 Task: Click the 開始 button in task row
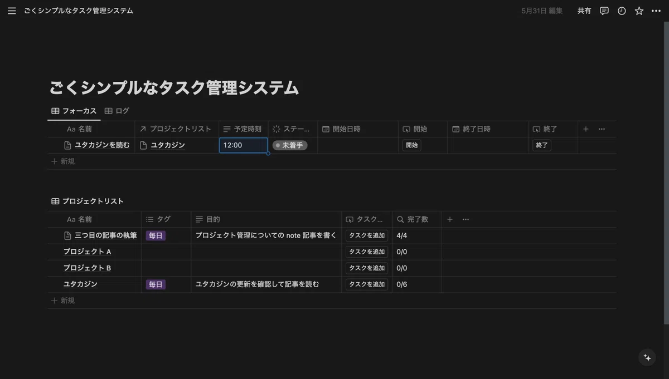click(x=411, y=145)
